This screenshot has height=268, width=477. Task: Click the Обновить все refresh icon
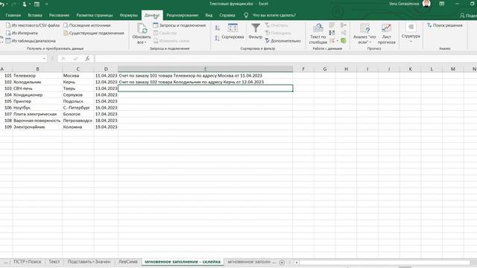[x=142, y=28]
